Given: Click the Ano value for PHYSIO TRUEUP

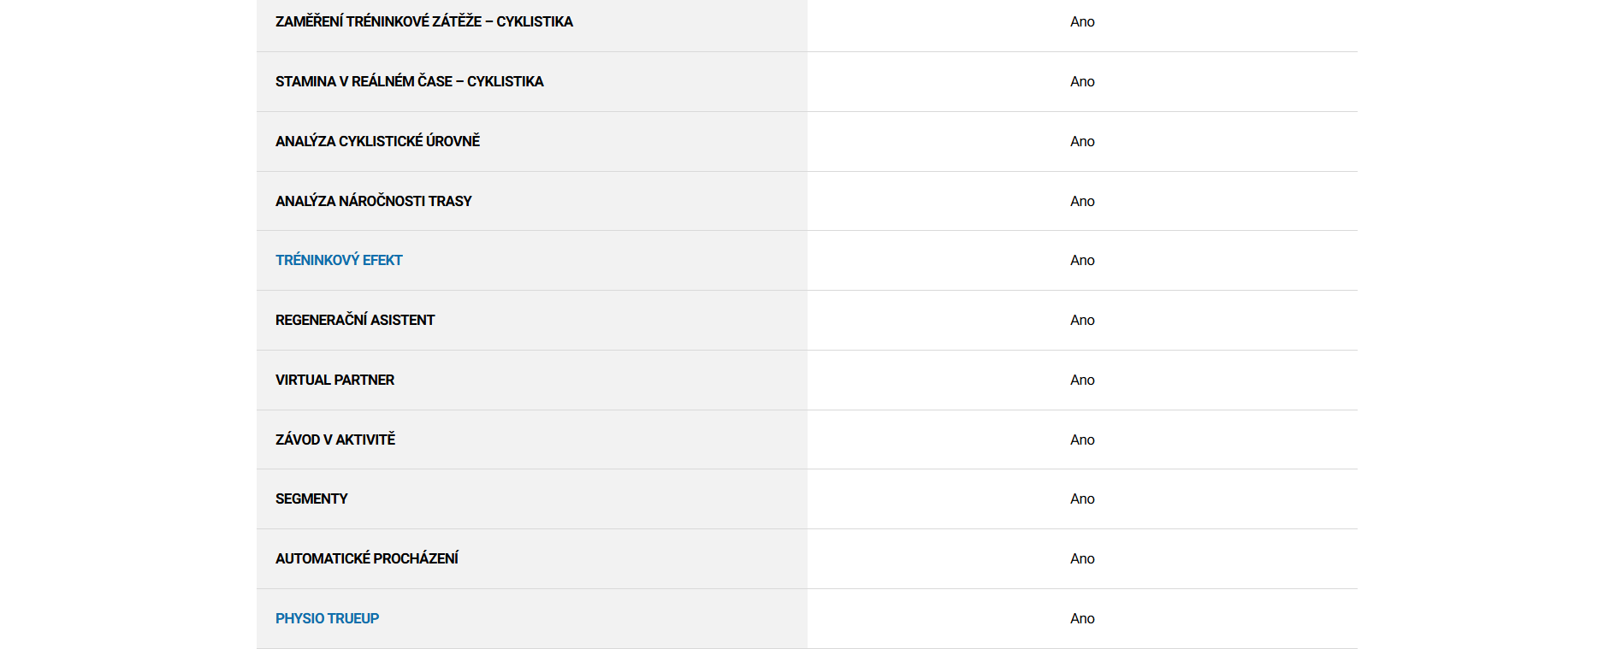Looking at the screenshot, I should [1082, 618].
